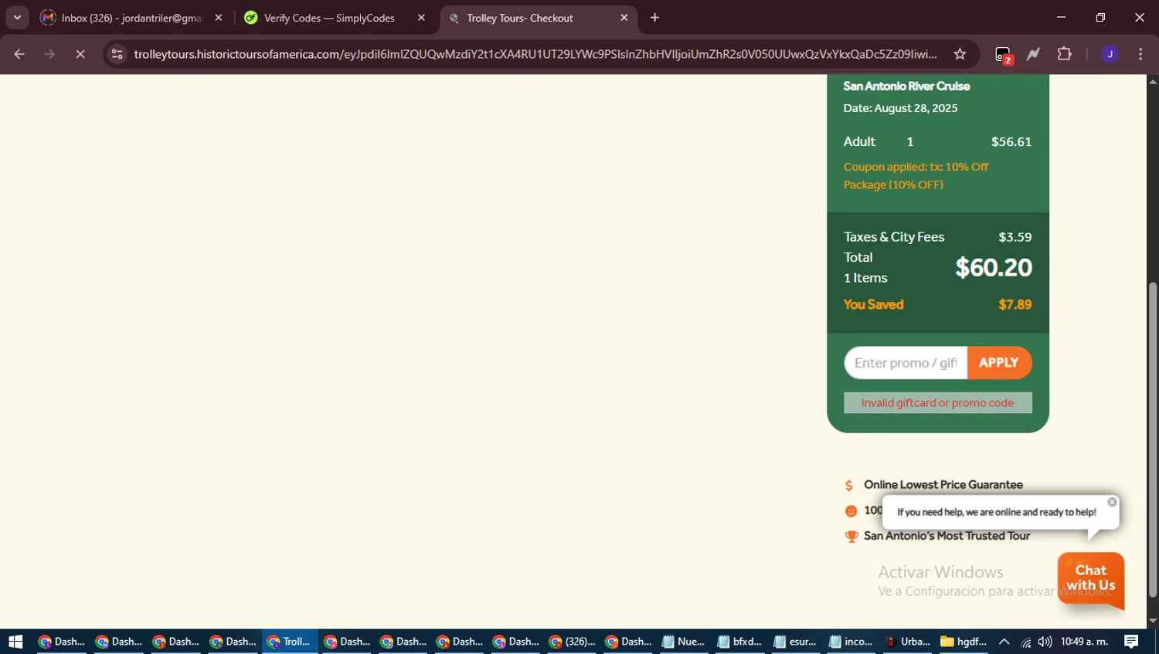Open the hgdf... folder taskbar item
The image size is (1159, 654).
click(x=964, y=642)
